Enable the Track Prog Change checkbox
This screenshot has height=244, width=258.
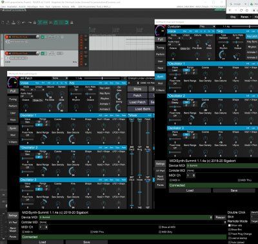coord(230,234)
